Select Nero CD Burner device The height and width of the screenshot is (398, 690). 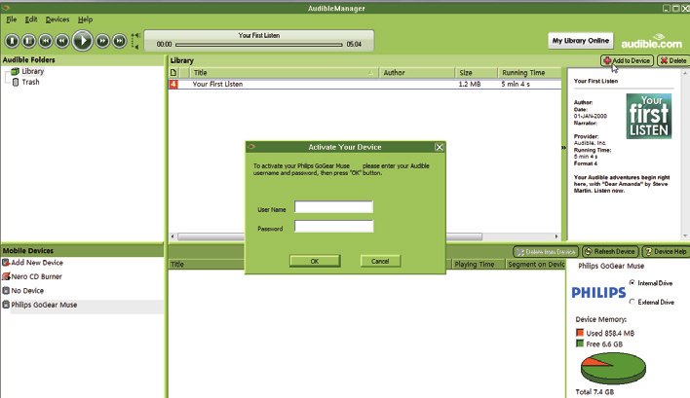coord(36,276)
